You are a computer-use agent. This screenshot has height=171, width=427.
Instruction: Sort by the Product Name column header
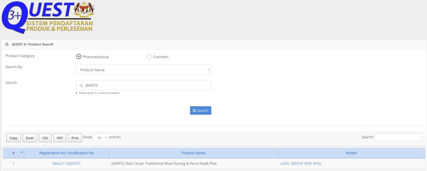click(193, 153)
